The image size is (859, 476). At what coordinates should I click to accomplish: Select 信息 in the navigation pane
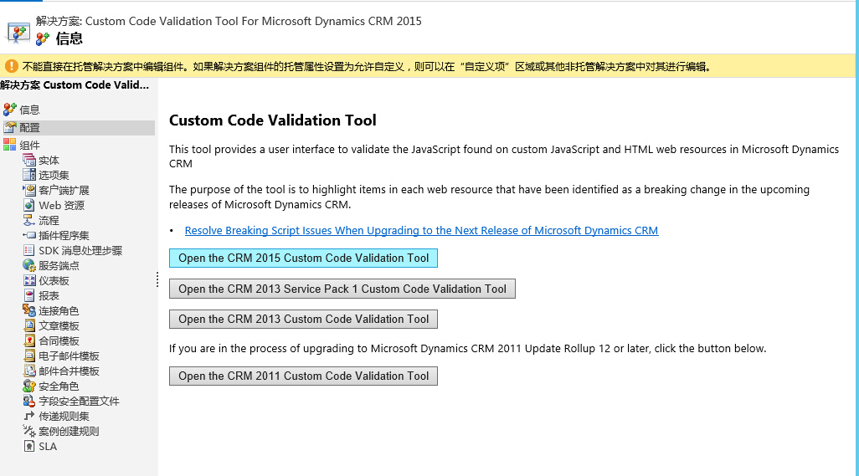tap(29, 110)
